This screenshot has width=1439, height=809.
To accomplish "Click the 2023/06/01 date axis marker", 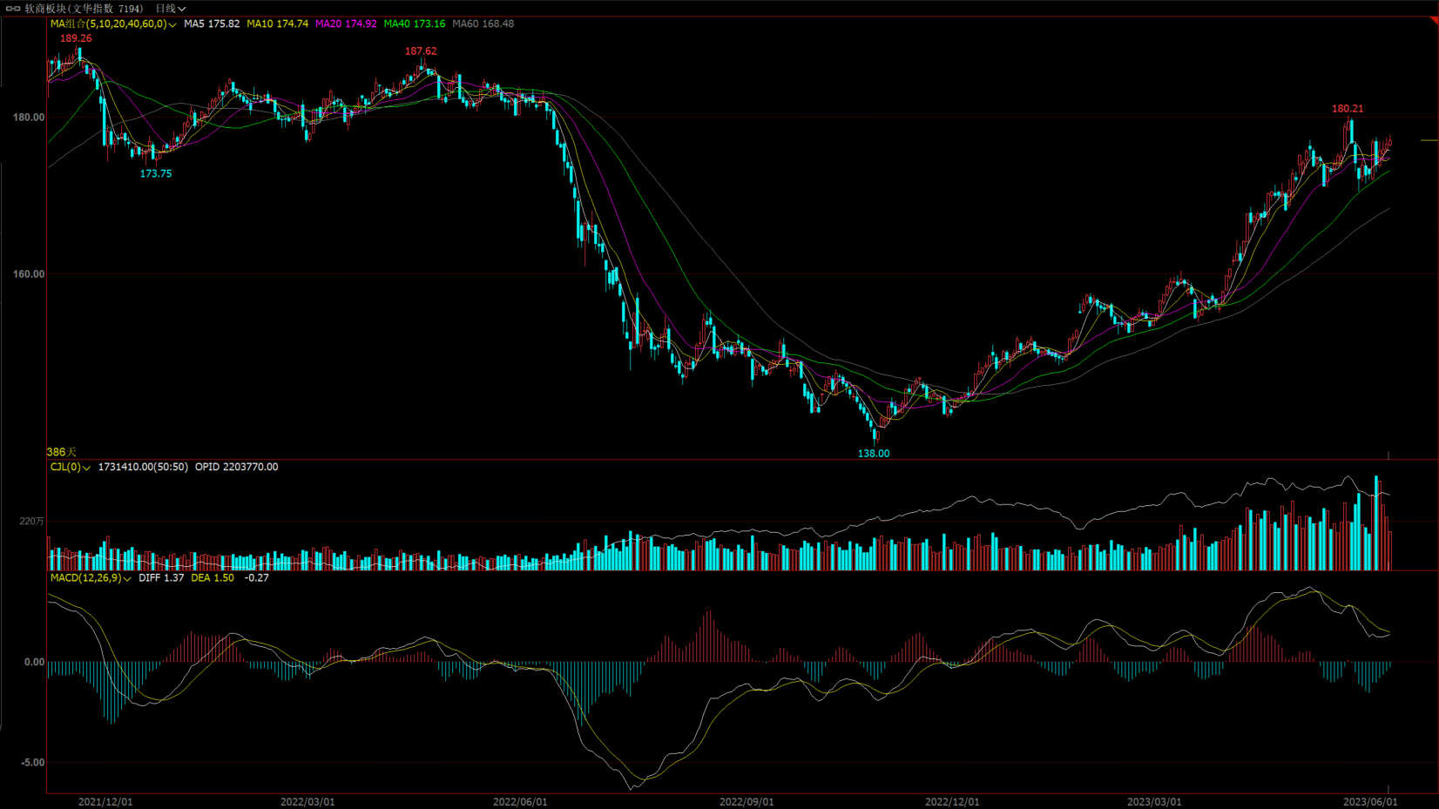I will tap(1370, 801).
